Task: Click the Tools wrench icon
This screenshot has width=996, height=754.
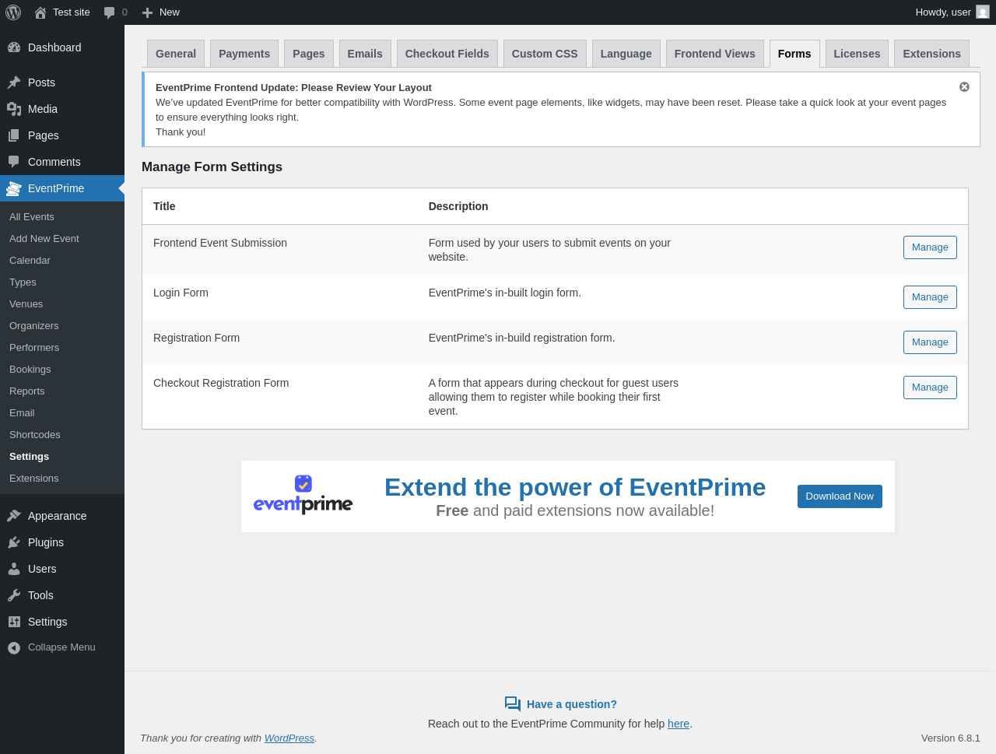Action: 14,595
